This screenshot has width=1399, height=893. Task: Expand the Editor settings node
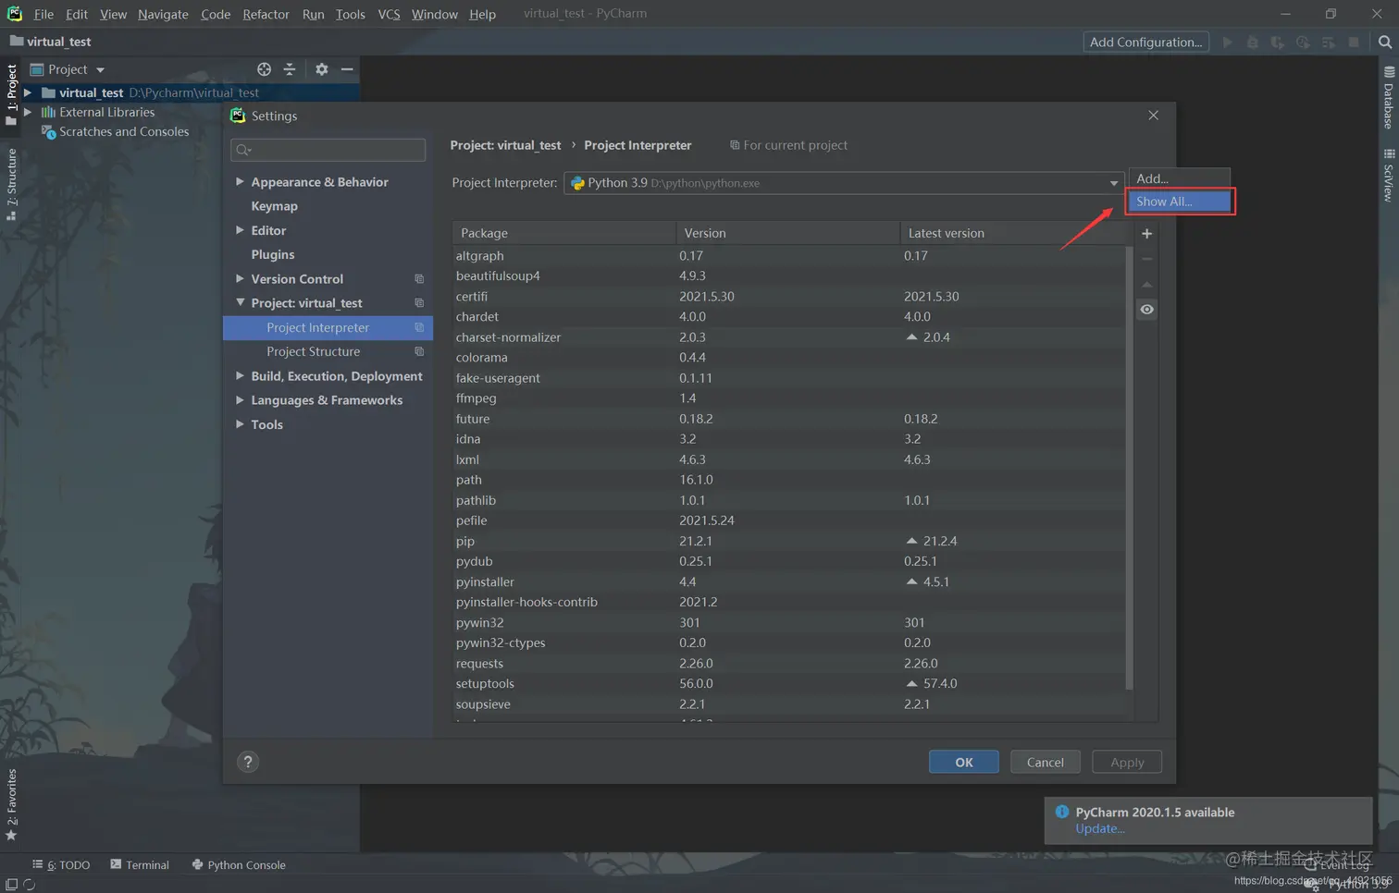(240, 230)
